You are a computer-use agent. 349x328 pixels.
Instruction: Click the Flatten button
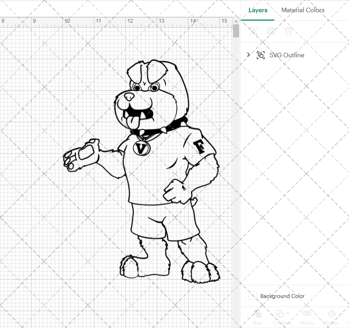click(x=332, y=317)
